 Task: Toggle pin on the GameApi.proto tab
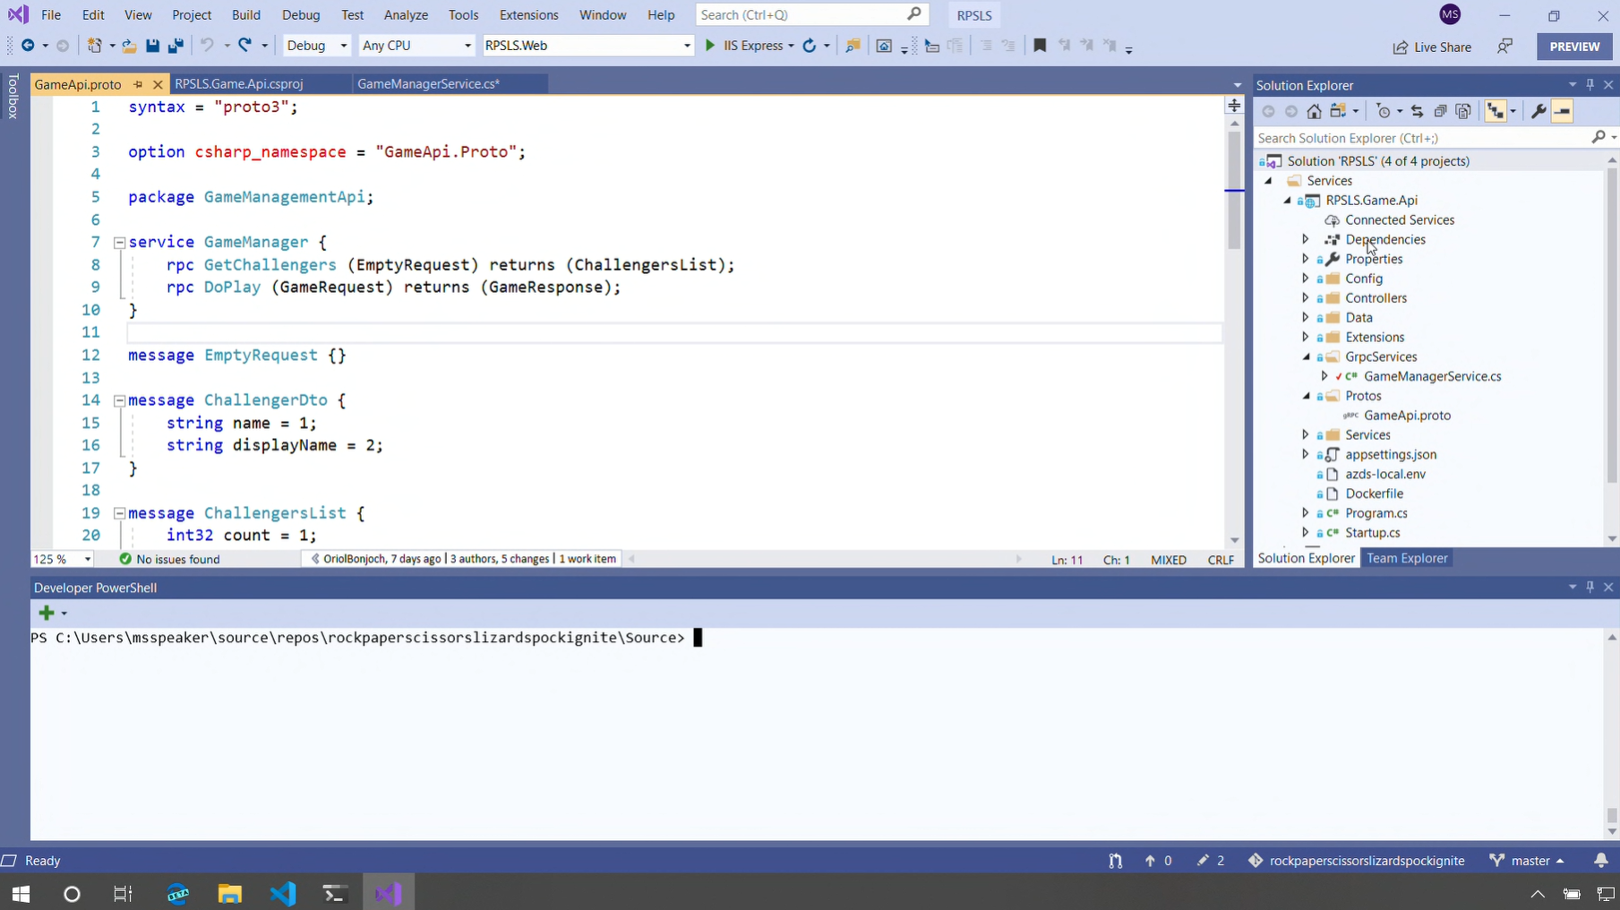click(138, 84)
